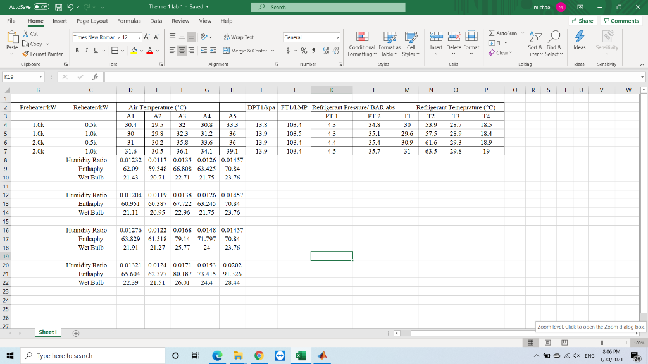Click the Share button
The image size is (648, 364).
[581, 20]
